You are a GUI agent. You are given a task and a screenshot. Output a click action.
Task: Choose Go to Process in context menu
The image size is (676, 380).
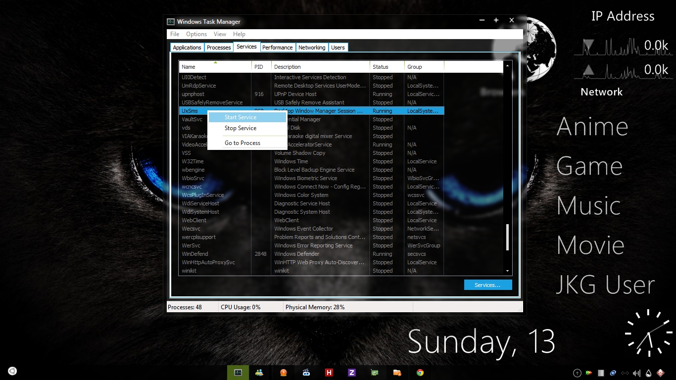point(247,143)
